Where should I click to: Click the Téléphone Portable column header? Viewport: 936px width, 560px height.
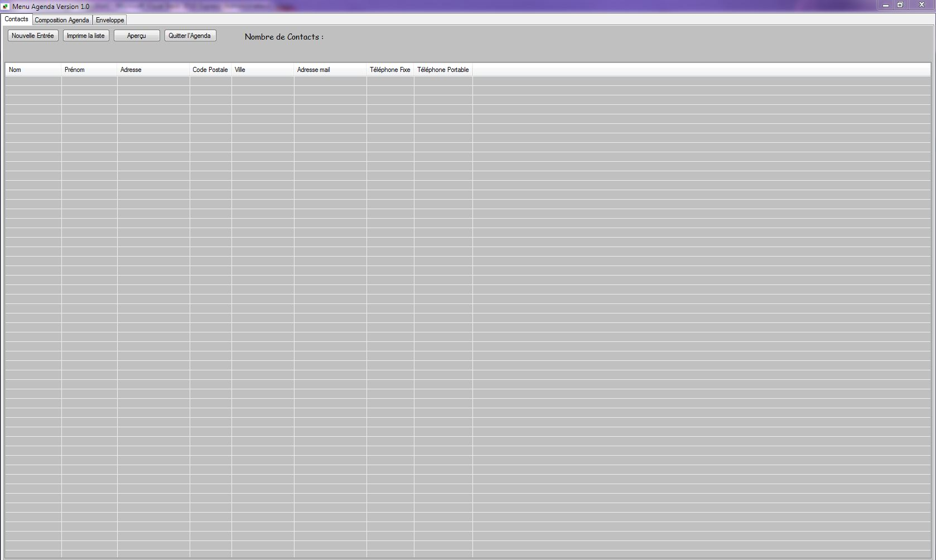tap(443, 70)
